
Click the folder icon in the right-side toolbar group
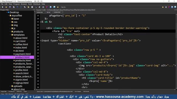pos(163,7)
